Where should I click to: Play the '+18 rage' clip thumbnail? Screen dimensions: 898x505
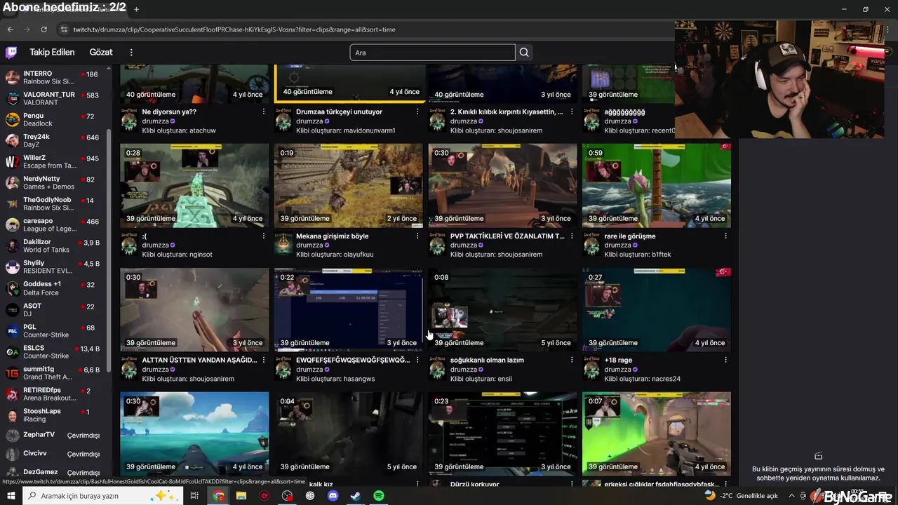coord(657,309)
